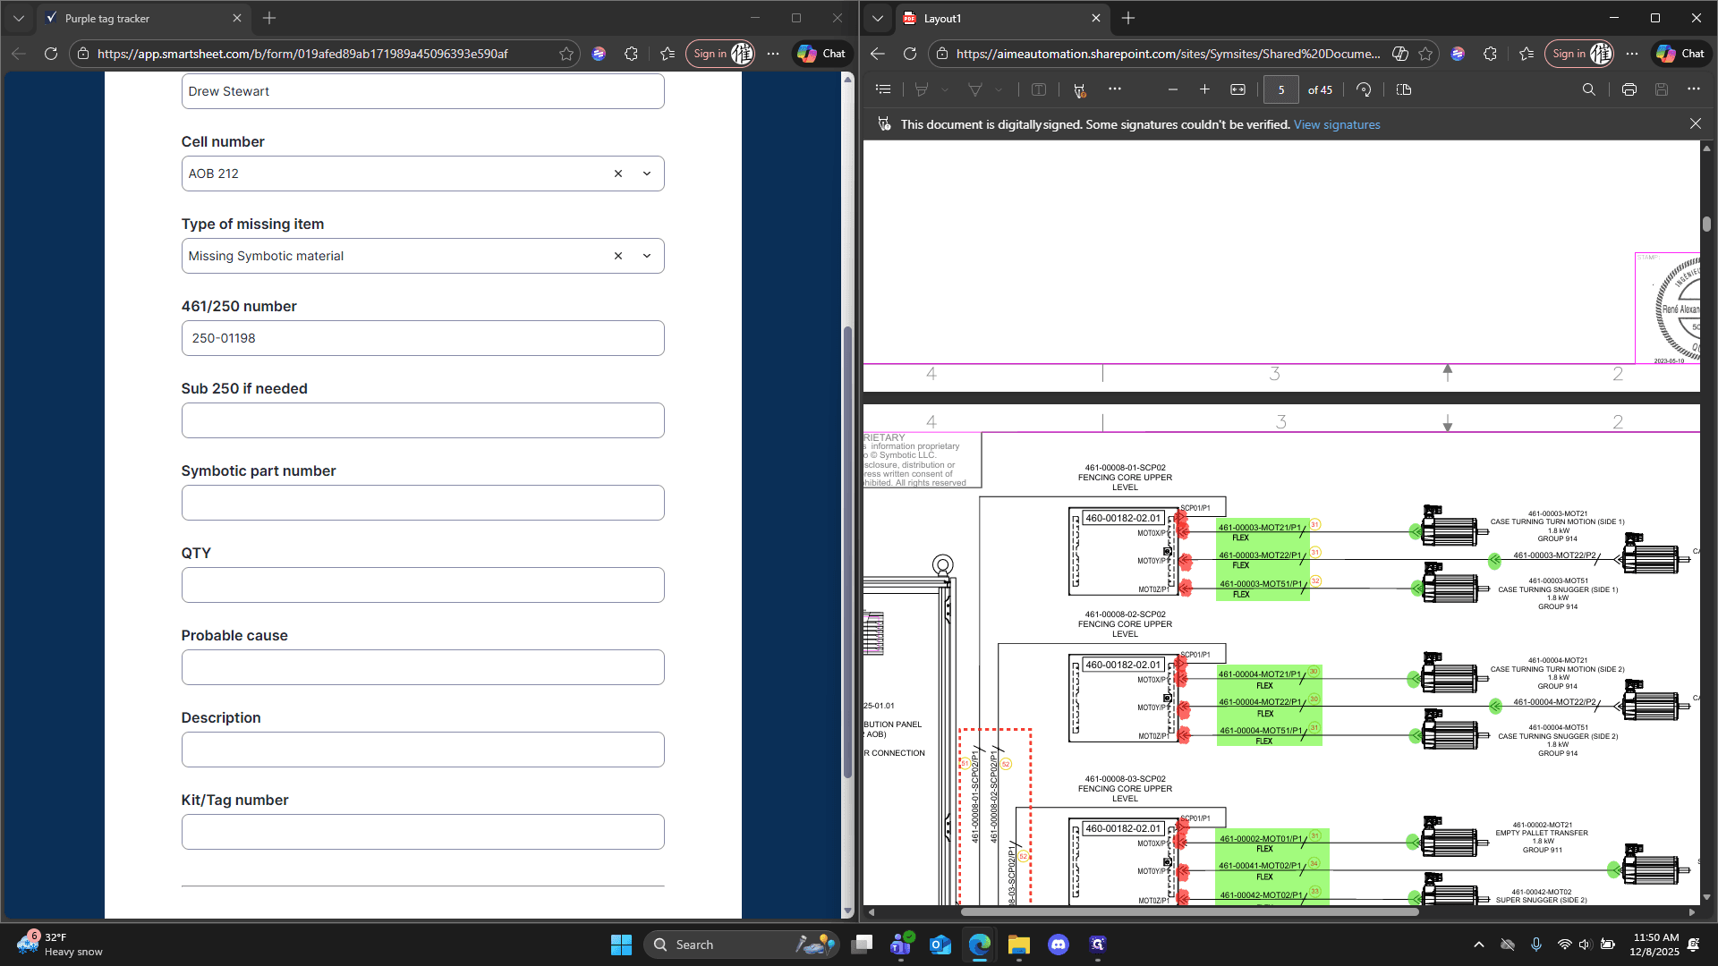Click Sign in on the Smartsheet browser window
The height and width of the screenshot is (966, 1718).
721,54
